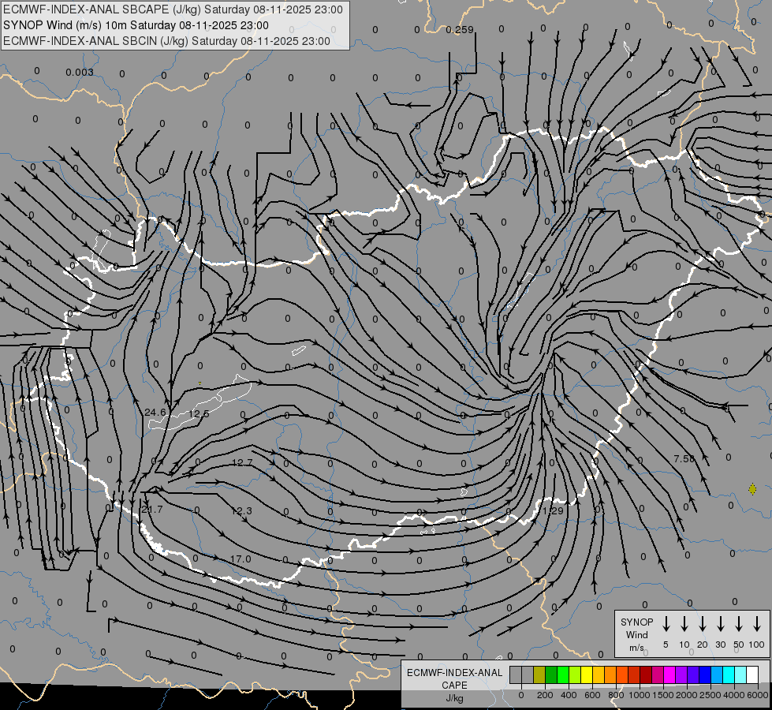Click the 600 tick label in CAPE legend
The height and width of the screenshot is (710, 772).
[x=592, y=695]
